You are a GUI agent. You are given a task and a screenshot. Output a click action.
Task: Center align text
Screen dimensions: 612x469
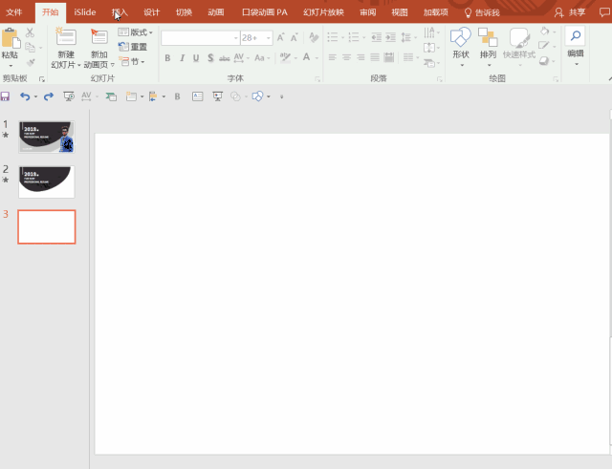coord(346,57)
